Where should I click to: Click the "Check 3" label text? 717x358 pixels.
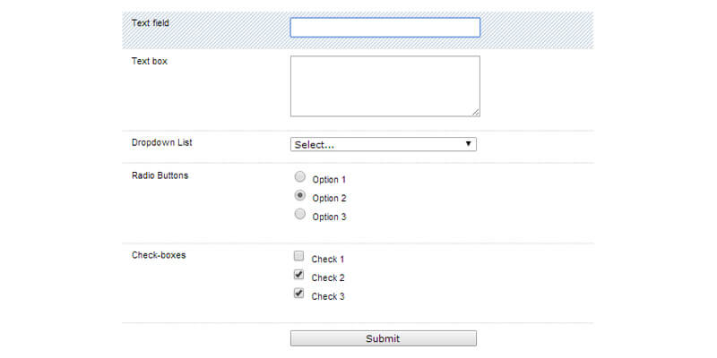pyautogui.click(x=328, y=297)
